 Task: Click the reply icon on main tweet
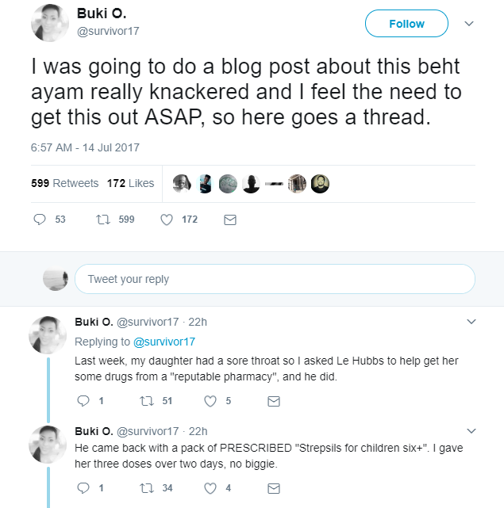(x=40, y=220)
